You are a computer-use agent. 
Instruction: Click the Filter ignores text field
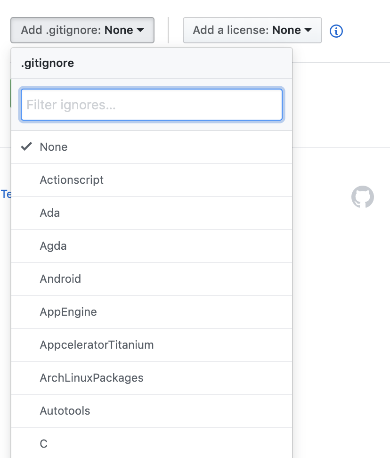pos(152,105)
